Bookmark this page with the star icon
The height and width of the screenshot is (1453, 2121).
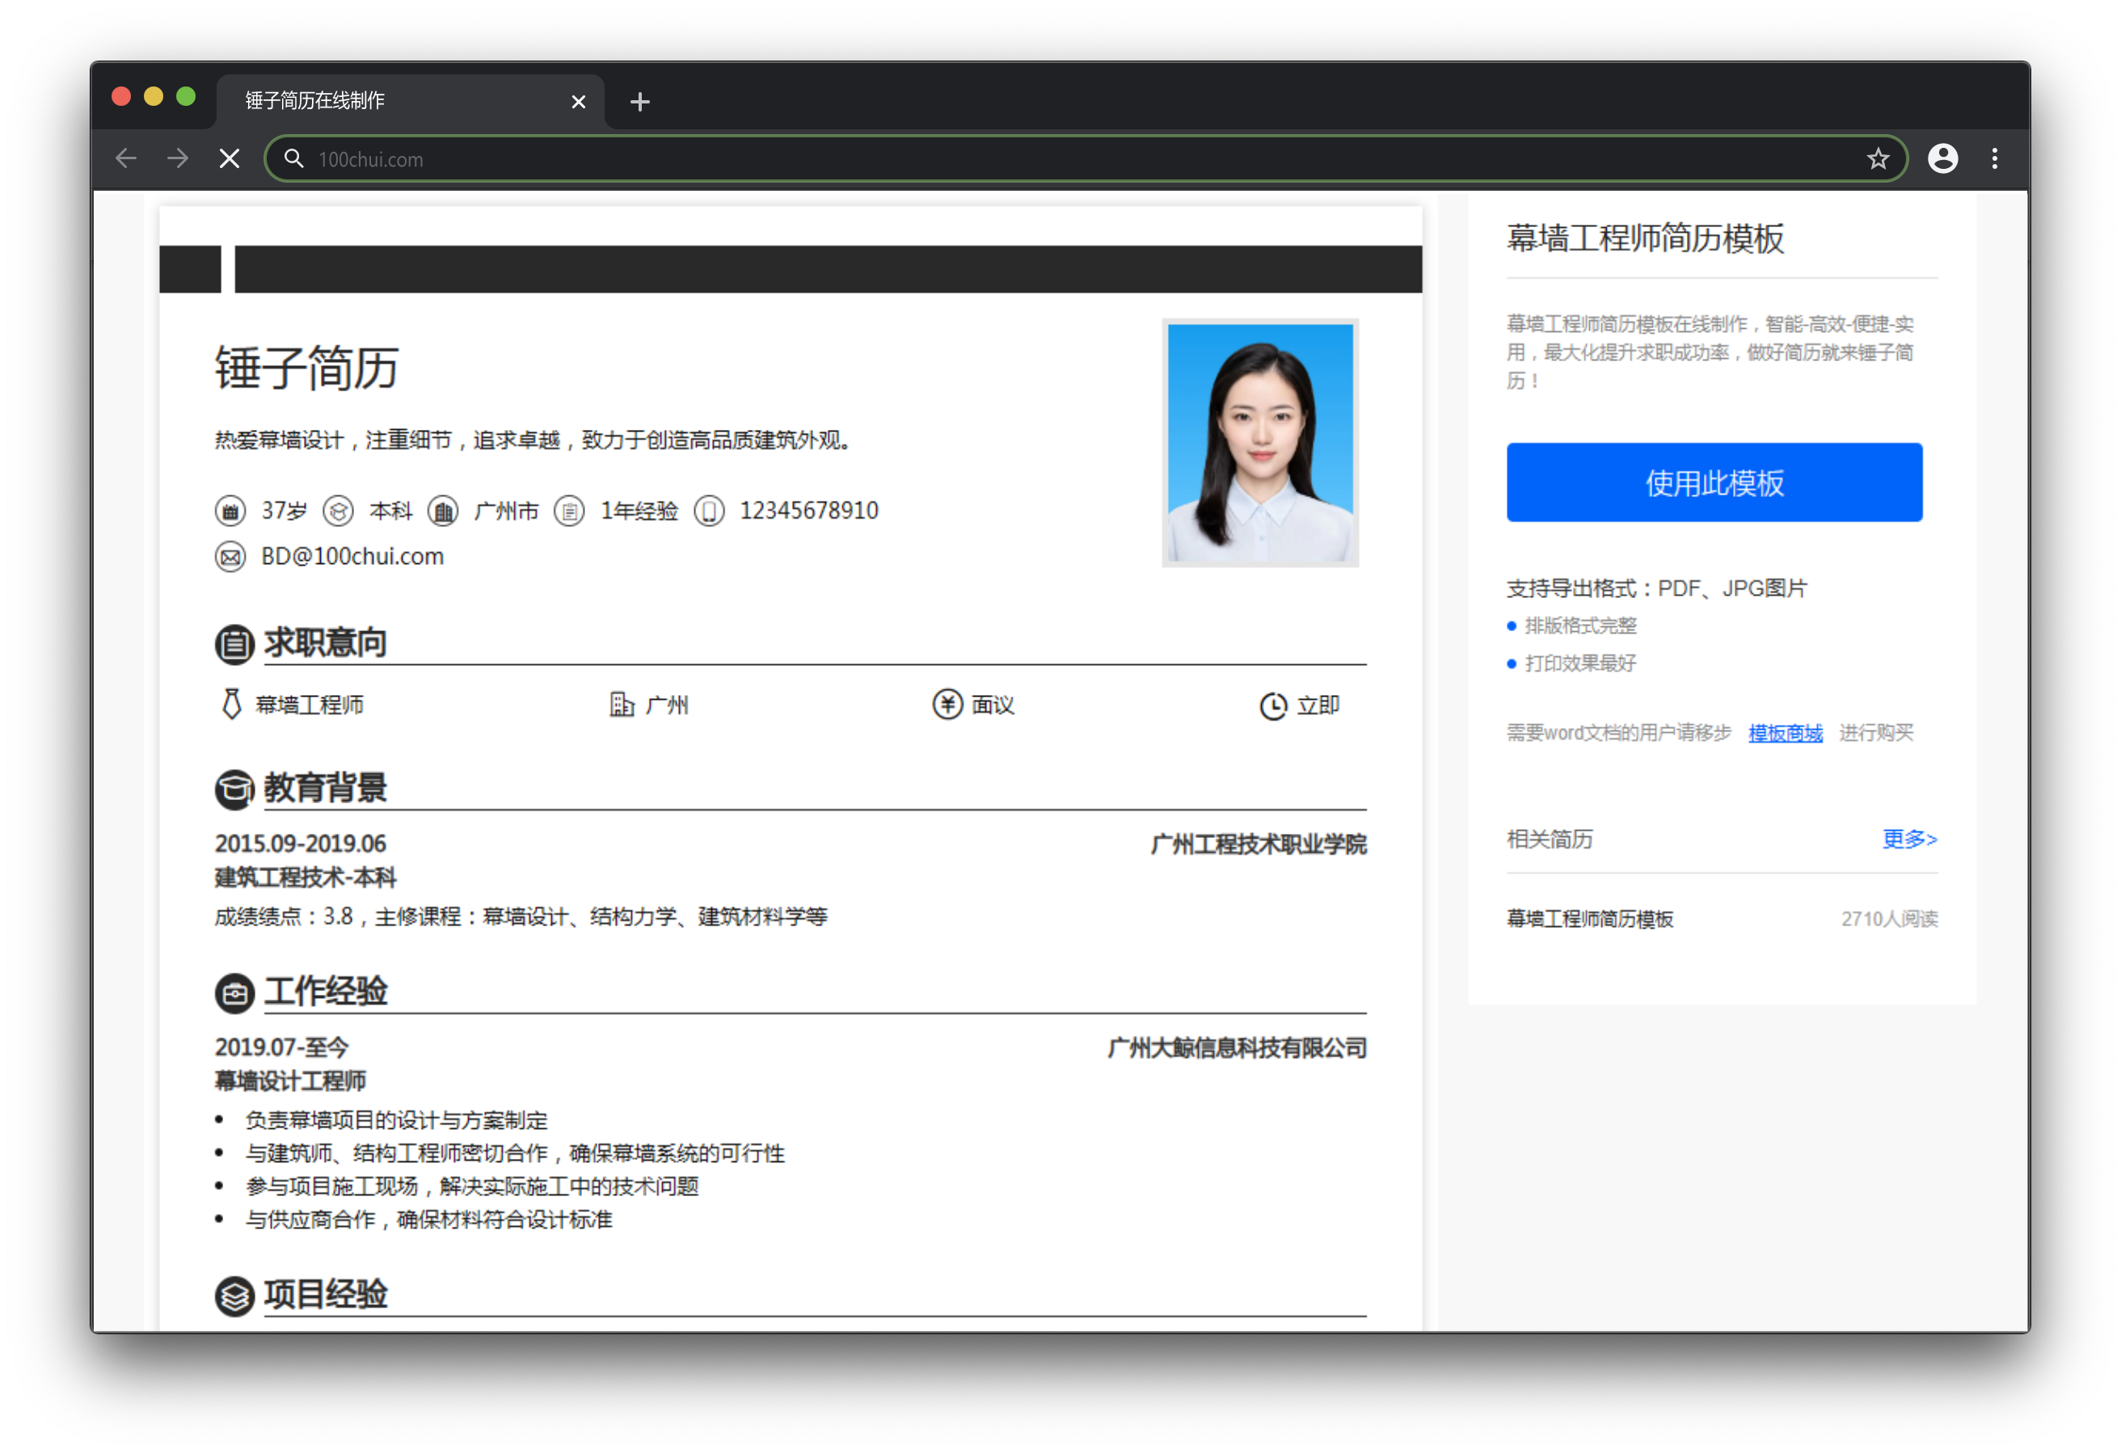(x=1878, y=159)
